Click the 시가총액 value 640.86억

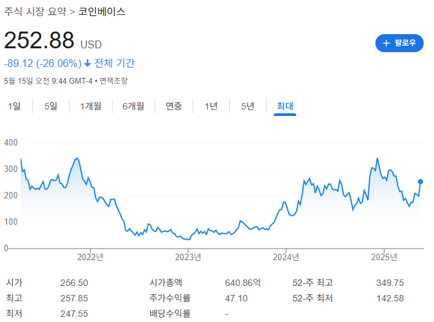pyautogui.click(x=243, y=283)
